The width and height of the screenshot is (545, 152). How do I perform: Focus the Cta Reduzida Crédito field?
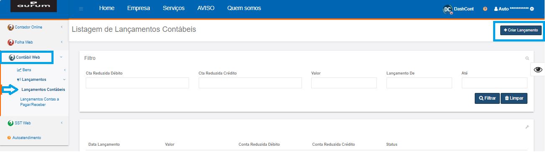tap(250, 83)
